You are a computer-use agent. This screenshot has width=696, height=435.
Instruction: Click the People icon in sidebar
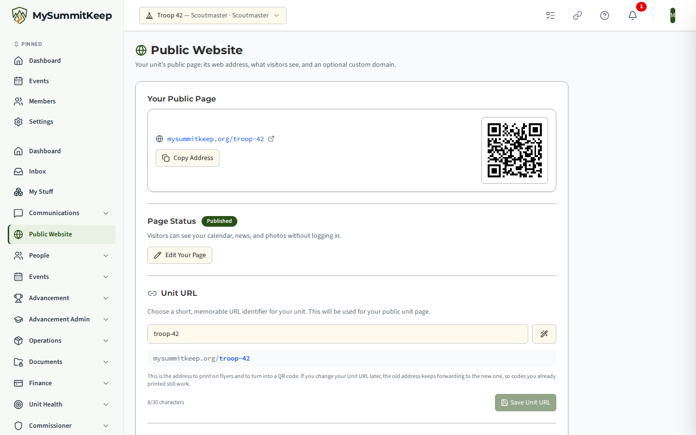click(x=18, y=256)
